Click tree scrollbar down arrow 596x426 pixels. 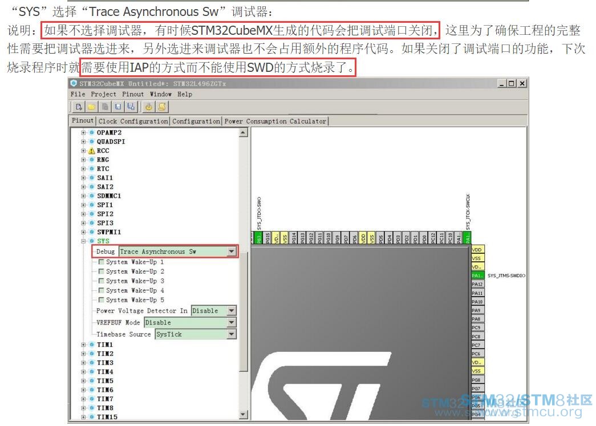(244, 415)
